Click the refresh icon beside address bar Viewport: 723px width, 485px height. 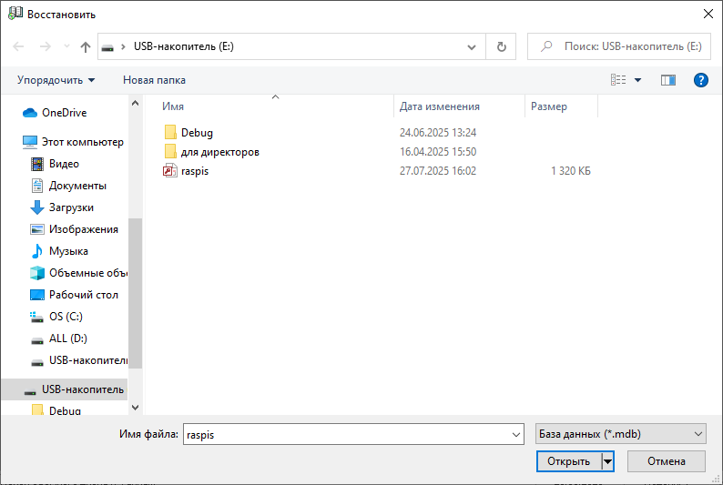[x=501, y=46]
